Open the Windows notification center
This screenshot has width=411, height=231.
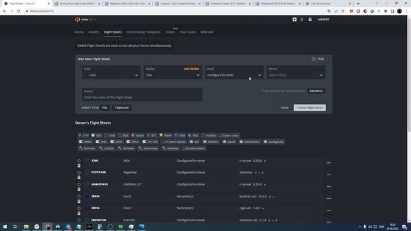click(x=405, y=227)
